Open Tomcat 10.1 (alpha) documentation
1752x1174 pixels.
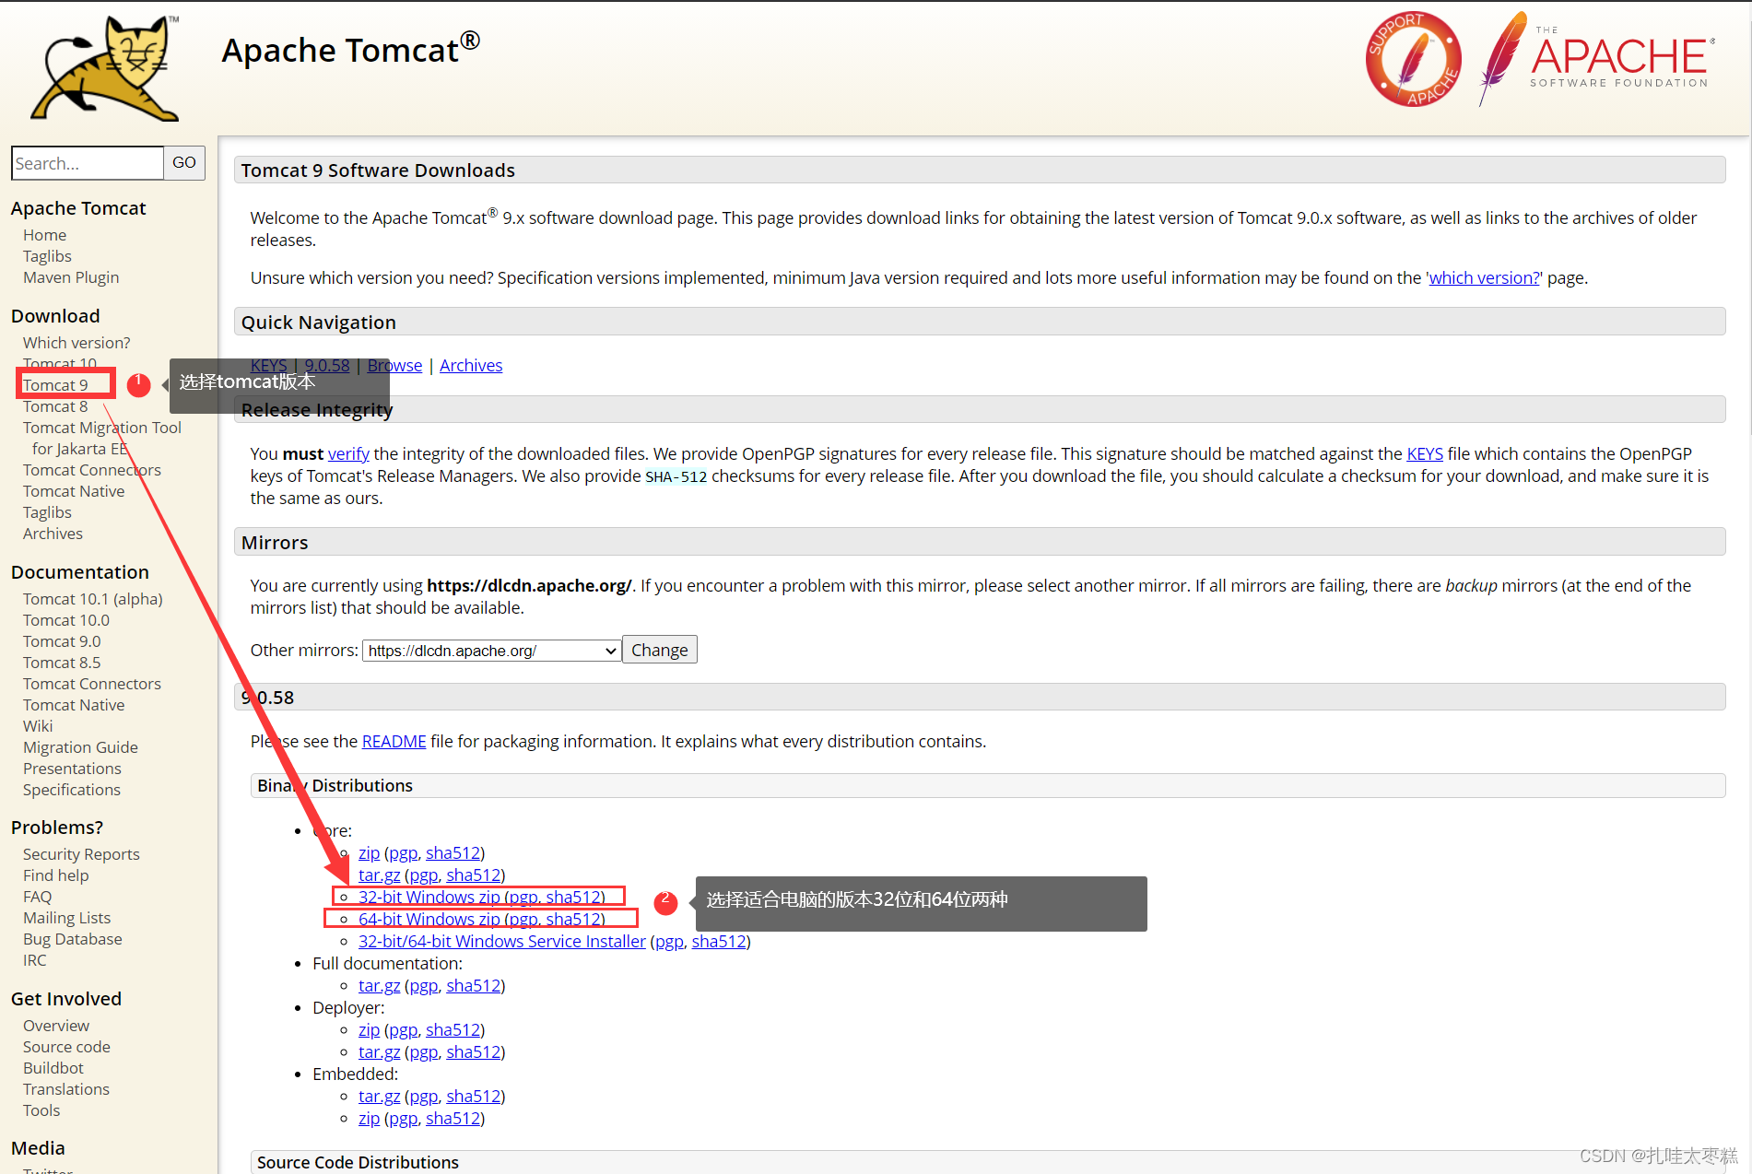tap(93, 599)
